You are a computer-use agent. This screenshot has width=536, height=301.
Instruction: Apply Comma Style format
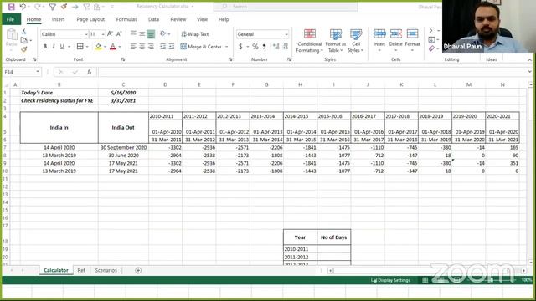[x=265, y=47]
